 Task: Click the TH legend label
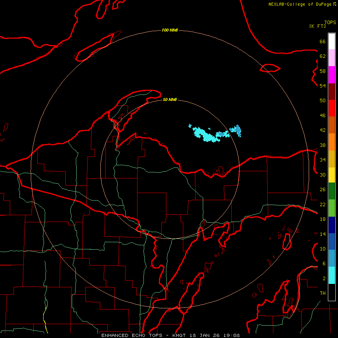[x=323, y=293]
